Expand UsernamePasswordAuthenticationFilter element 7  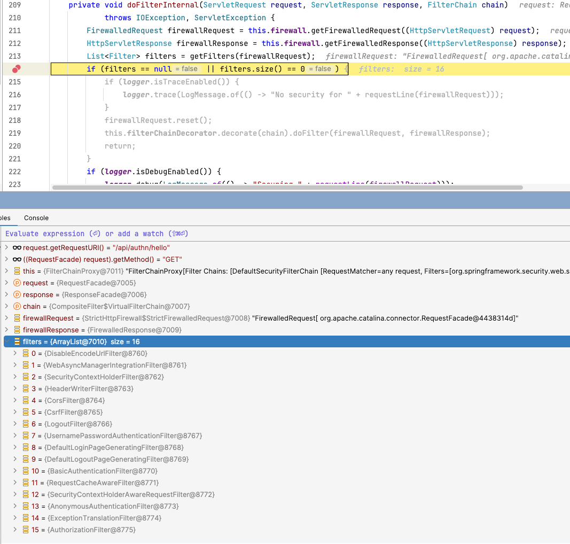[x=15, y=436]
